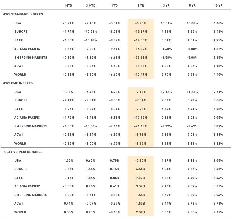Select the 5 YR column header

point(192,6)
